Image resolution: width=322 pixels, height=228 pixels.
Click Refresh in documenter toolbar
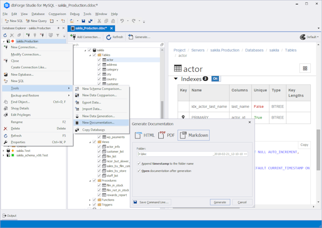115,37
